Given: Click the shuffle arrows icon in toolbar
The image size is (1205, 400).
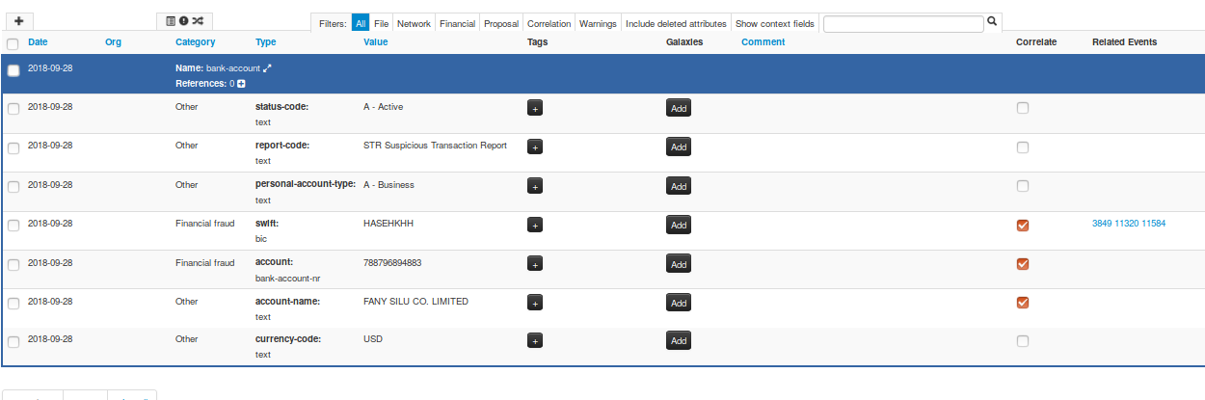Looking at the screenshot, I should (198, 20).
